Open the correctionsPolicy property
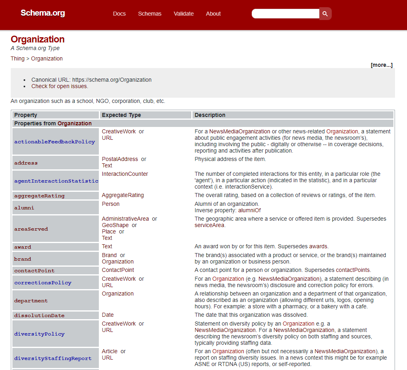The height and width of the screenshot is (370, 407). pyautogui.click(x=43, y=282)
